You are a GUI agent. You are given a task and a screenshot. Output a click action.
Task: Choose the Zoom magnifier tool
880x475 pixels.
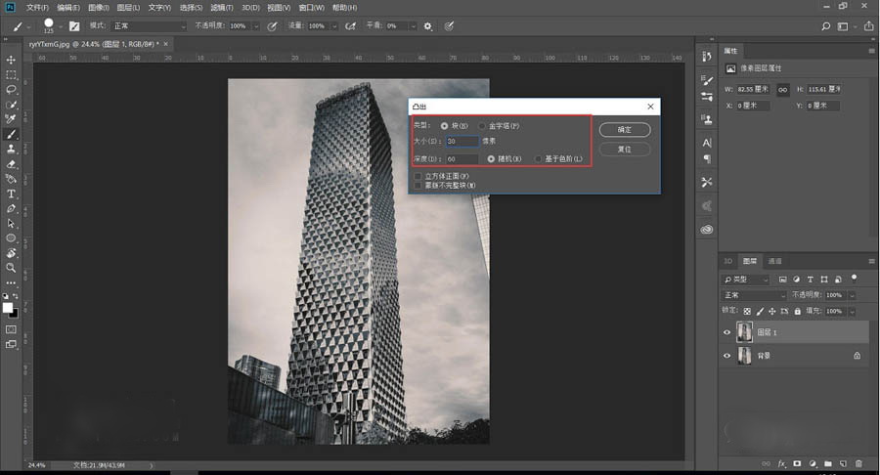[12, 267]
